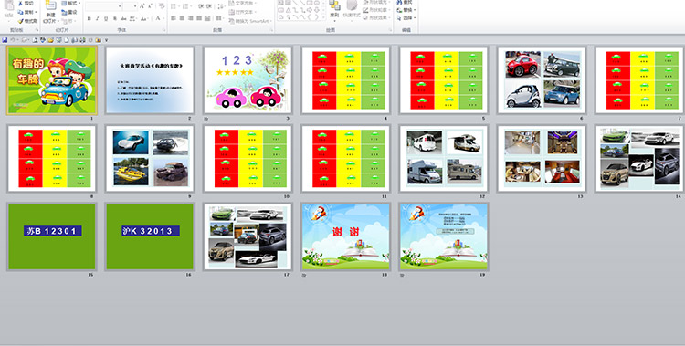Select slide 13 thumbnail of RV interiors

(x=542, y=159)
